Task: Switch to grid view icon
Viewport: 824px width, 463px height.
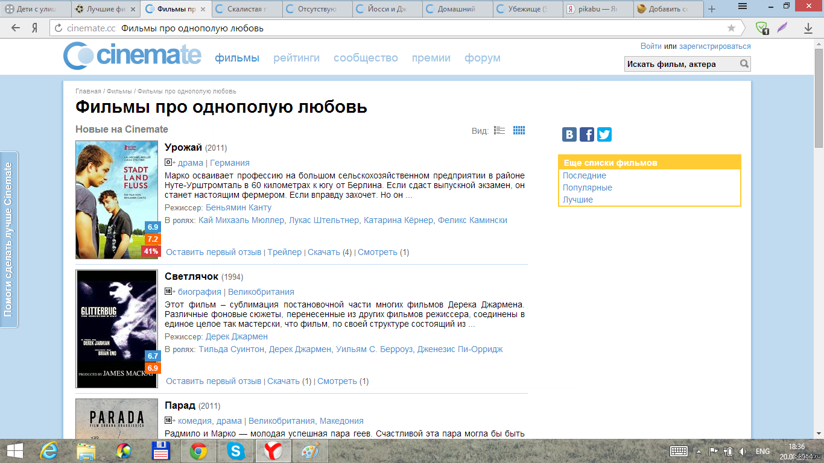Action: (x=519, y=130)
